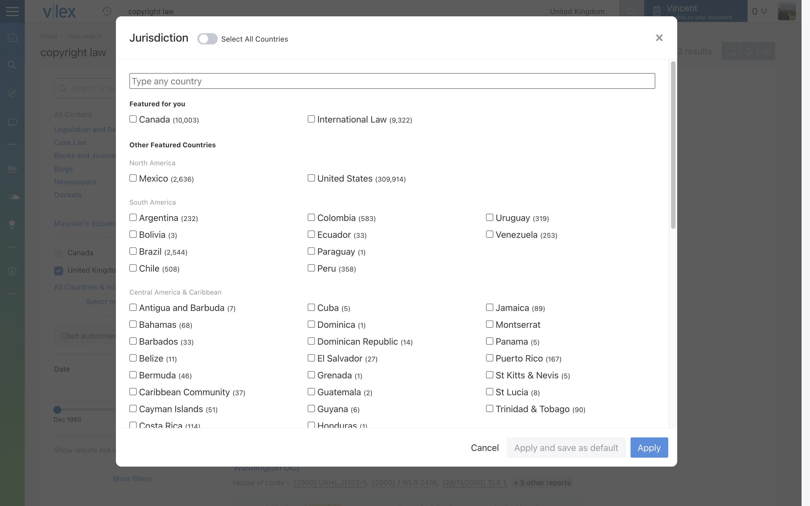Open the Case Law filter link
The width and height of the screenshot is (810, 506).
(70, 143)
